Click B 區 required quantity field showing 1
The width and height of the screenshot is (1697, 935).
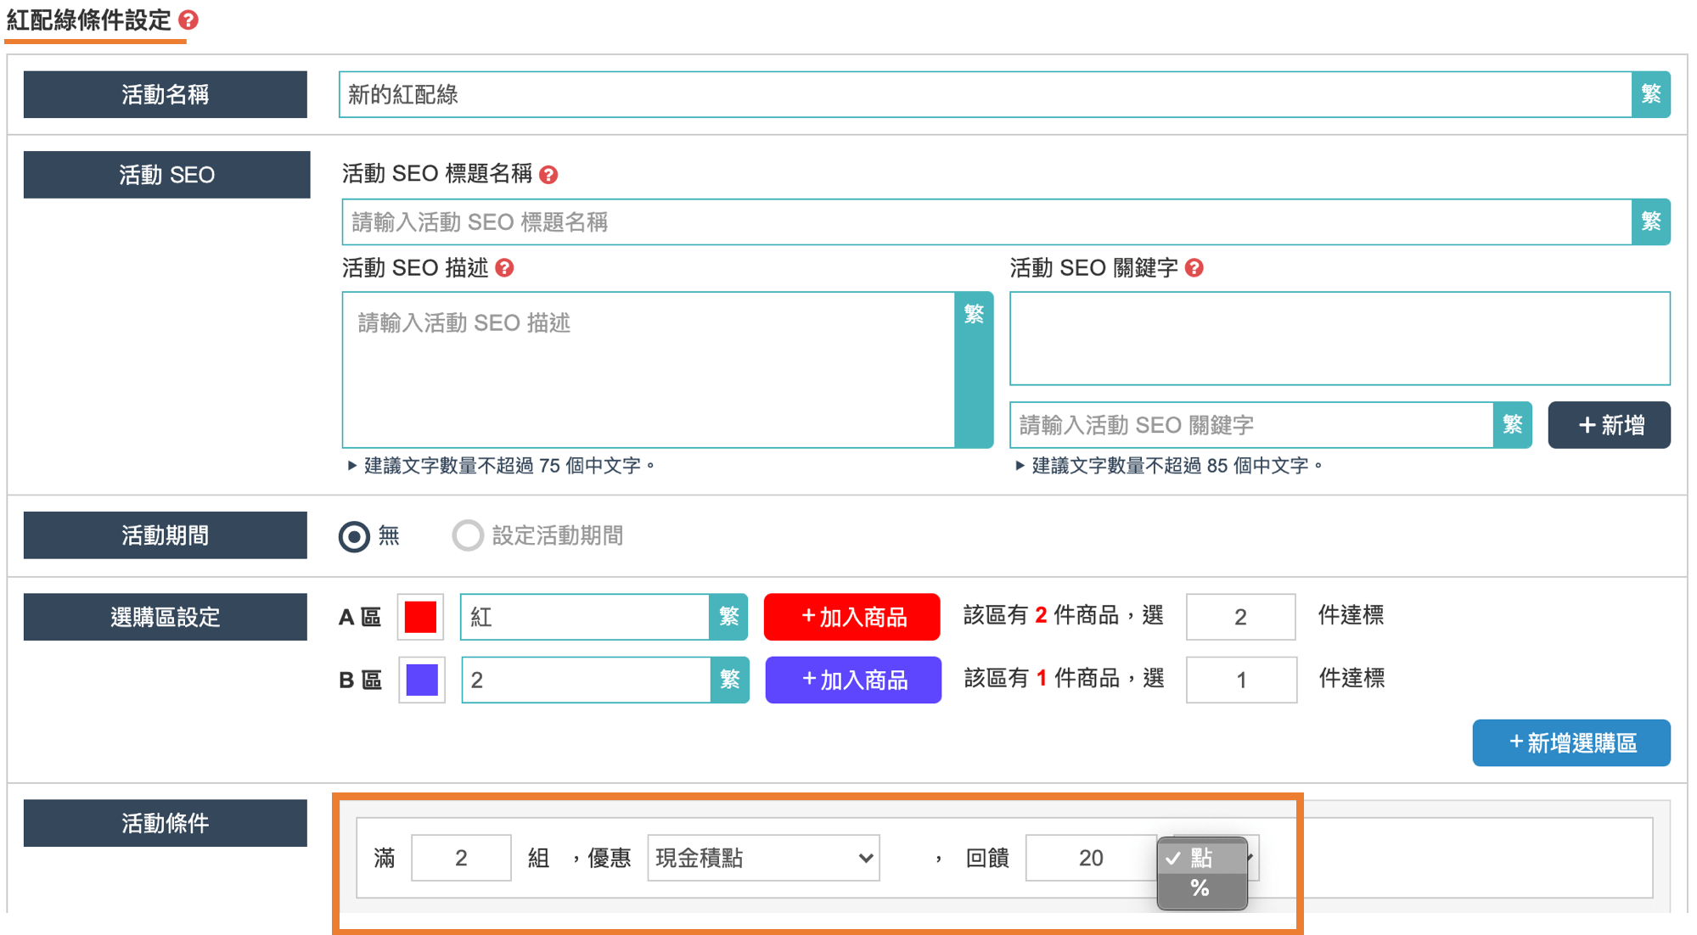(x=1241, y=680)
